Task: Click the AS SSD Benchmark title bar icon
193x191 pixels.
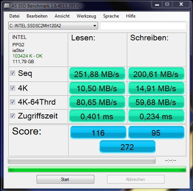Action: point(7,6)
